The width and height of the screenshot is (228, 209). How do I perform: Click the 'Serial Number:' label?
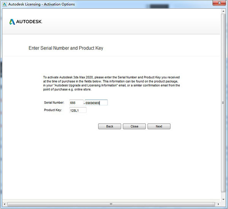tap(54, 102)
